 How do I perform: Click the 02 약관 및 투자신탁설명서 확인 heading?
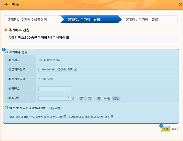[25, 108]
